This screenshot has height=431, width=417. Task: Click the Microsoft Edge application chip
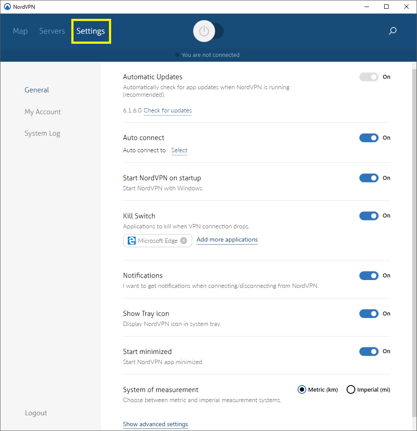tap(158, 241)
